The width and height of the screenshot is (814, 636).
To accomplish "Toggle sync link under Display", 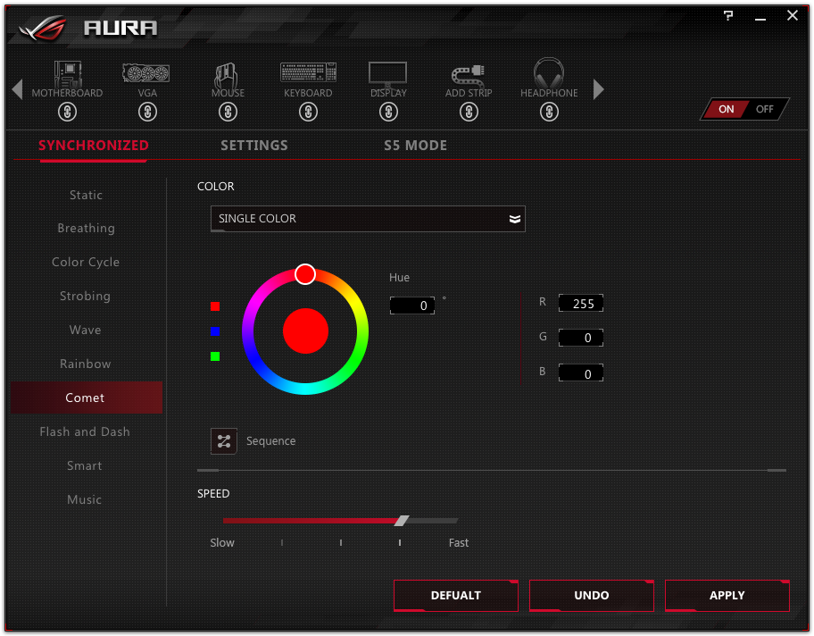I will (x=388, y=112).
